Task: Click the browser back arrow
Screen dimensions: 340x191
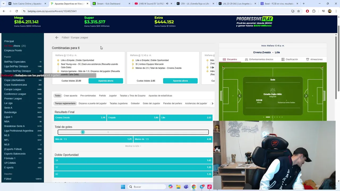Action: pos(4,11)
